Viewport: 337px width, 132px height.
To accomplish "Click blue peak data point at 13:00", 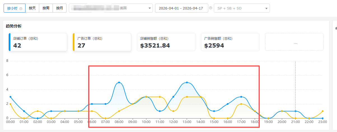I will pyautogui.click(x=187, y=82).
